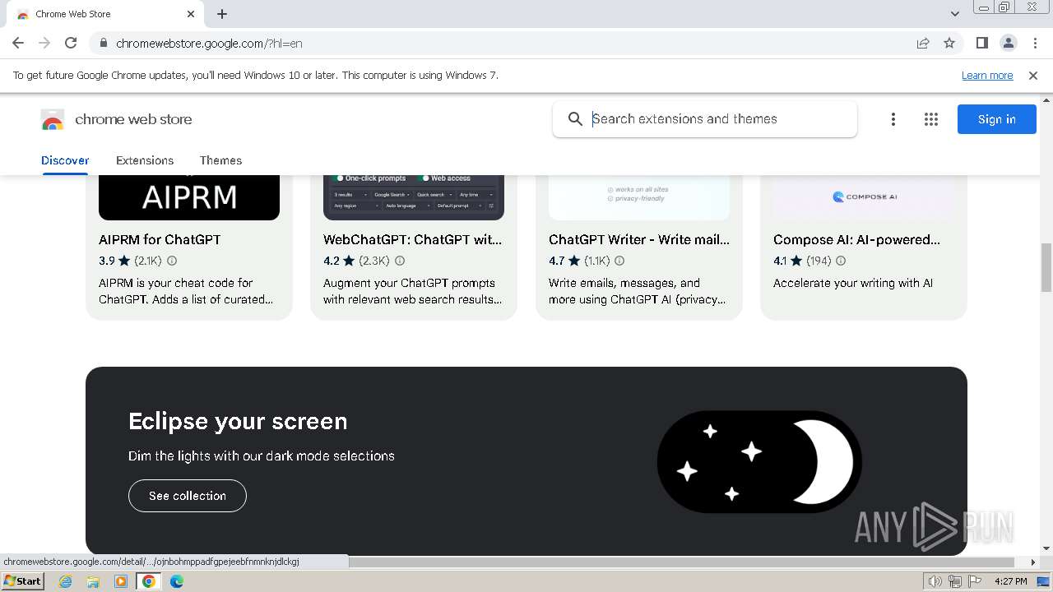1053x592 pixels.
Task: Open the Windows Start menu
Action: click(x=22, y=581)
